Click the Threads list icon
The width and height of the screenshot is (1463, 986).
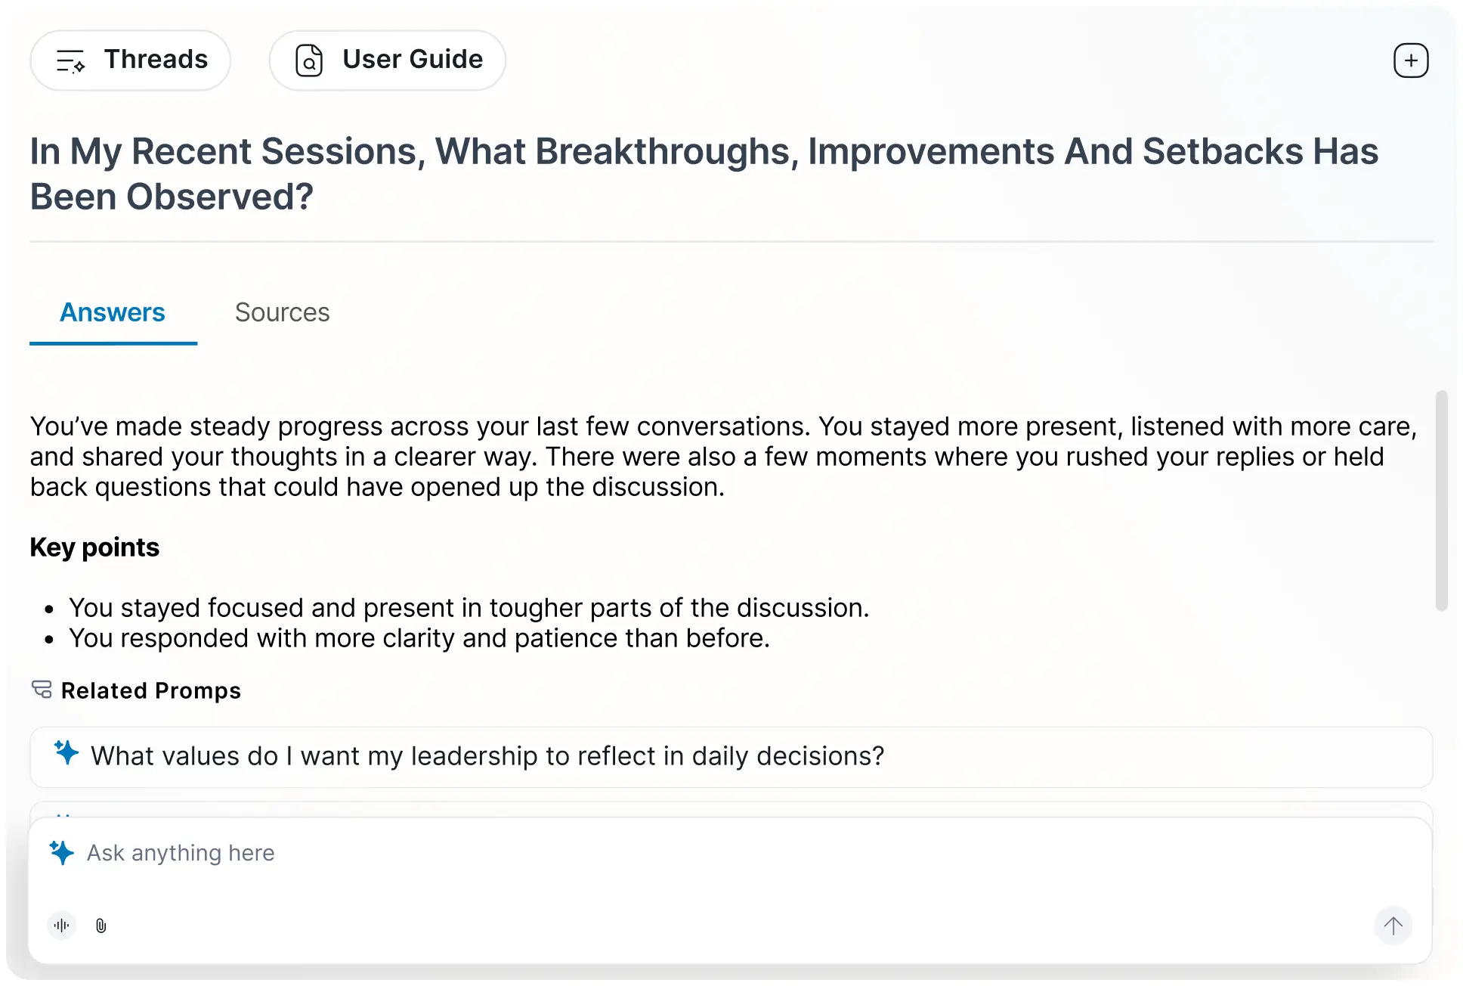click(x=70, y=60)
